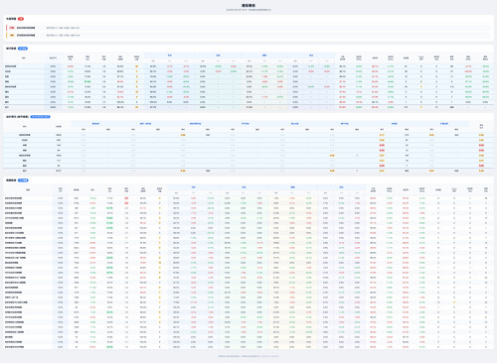Screen dimensions: 497x363
Task: Click the wide blue pill badge above the middle table
Action: pyautogui.click(x=40, y=117)
